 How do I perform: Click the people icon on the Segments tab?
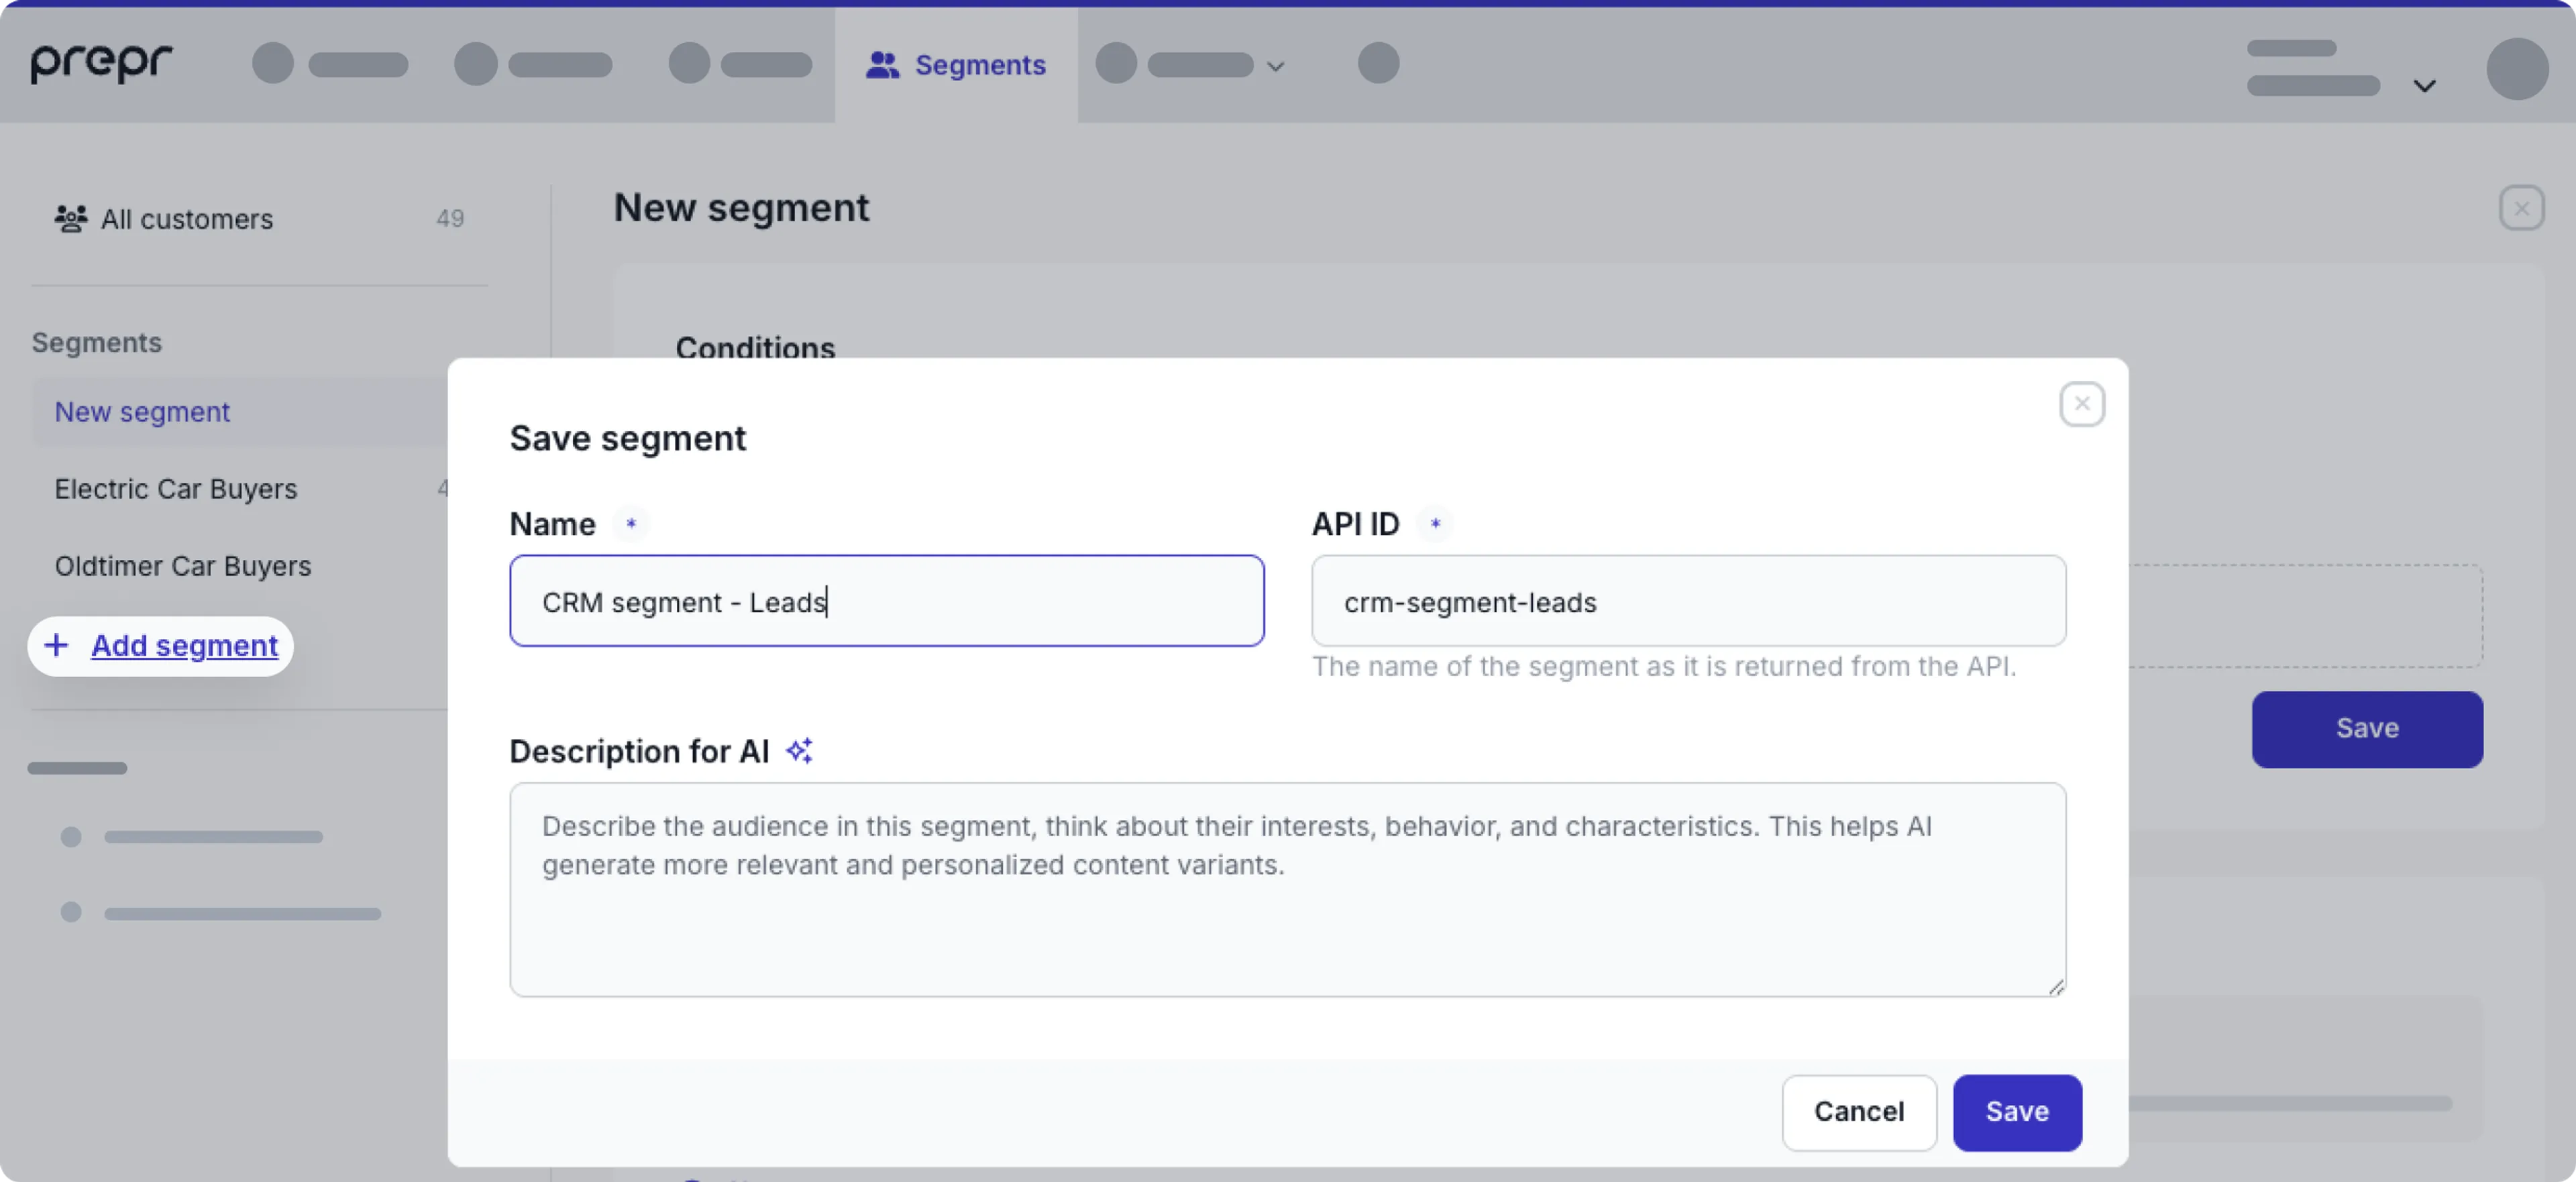tap(883, 64)
